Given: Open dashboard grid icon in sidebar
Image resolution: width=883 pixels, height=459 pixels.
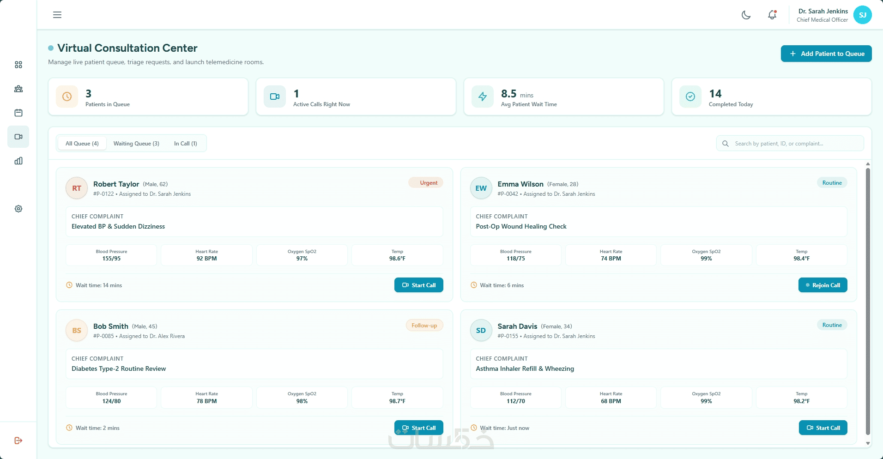Looking at the screenshot, I should point(18,65).
